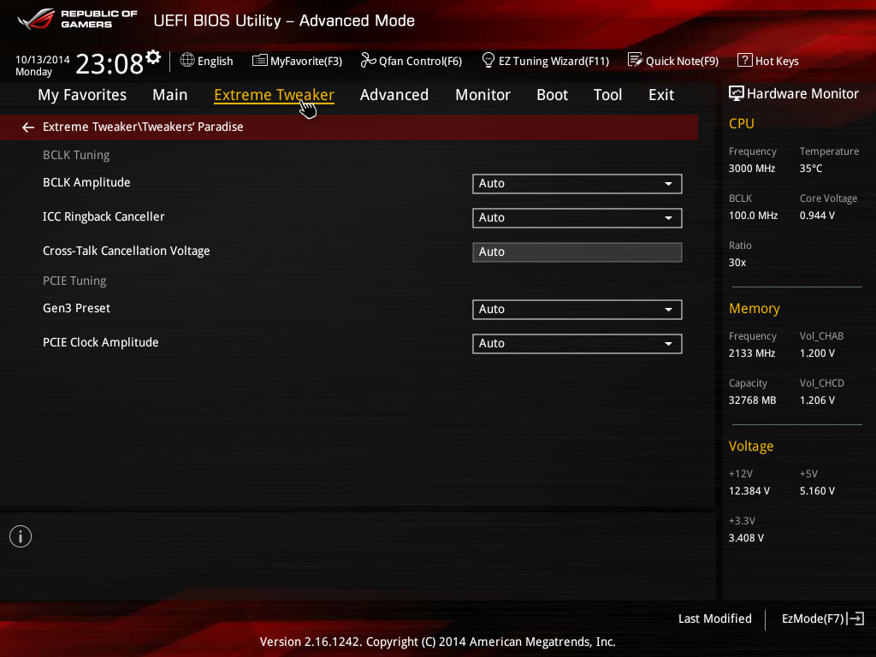This screenshot has height=657, width=876.
Task: Click the PCIE Tuning section header
Action: click(x=74, y=281)
